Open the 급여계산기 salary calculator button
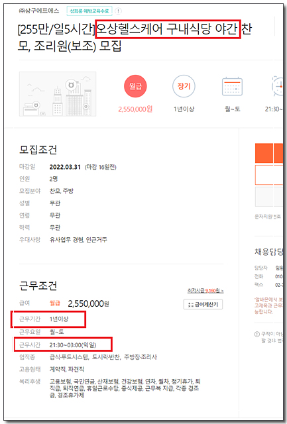 [203, 305]
